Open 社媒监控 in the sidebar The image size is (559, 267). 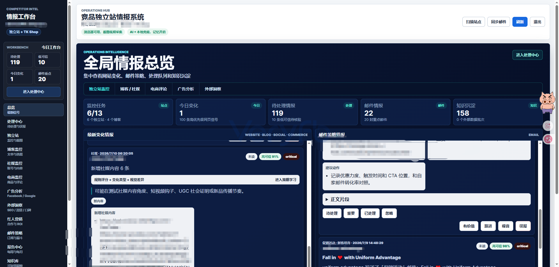[x=33, y=166]
